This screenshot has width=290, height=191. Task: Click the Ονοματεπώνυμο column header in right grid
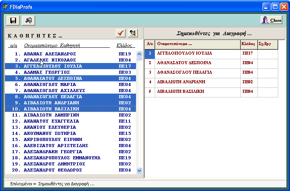(197, 44)
